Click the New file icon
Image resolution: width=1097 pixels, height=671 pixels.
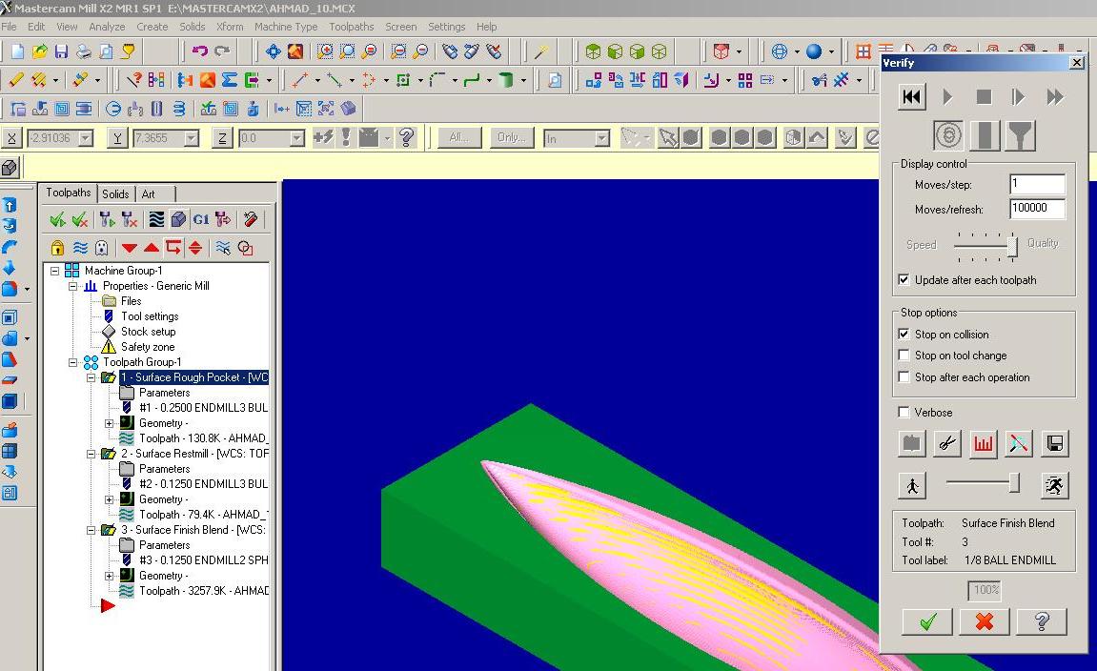17,51
